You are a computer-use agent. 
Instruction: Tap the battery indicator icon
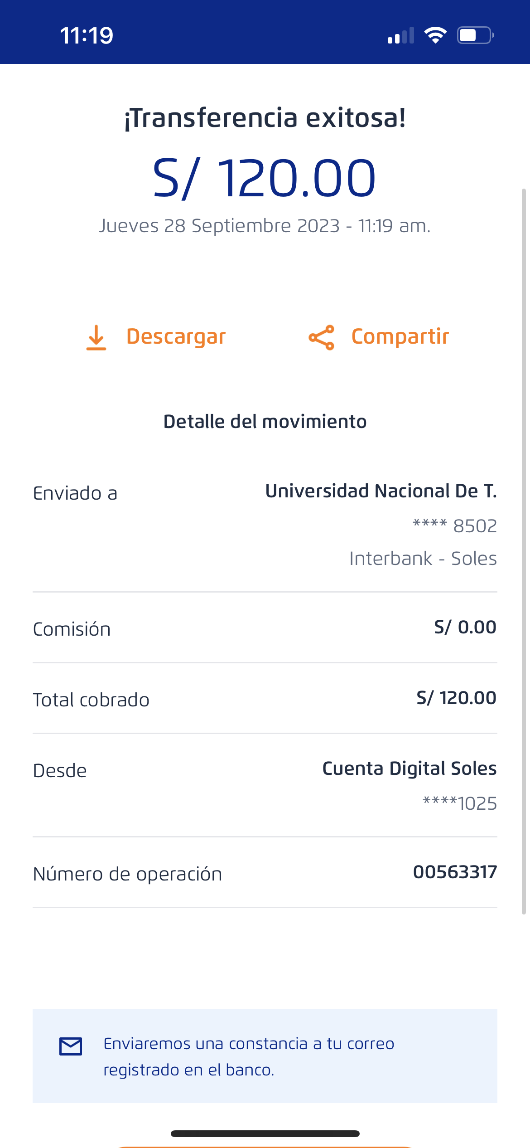pos(475,35)
